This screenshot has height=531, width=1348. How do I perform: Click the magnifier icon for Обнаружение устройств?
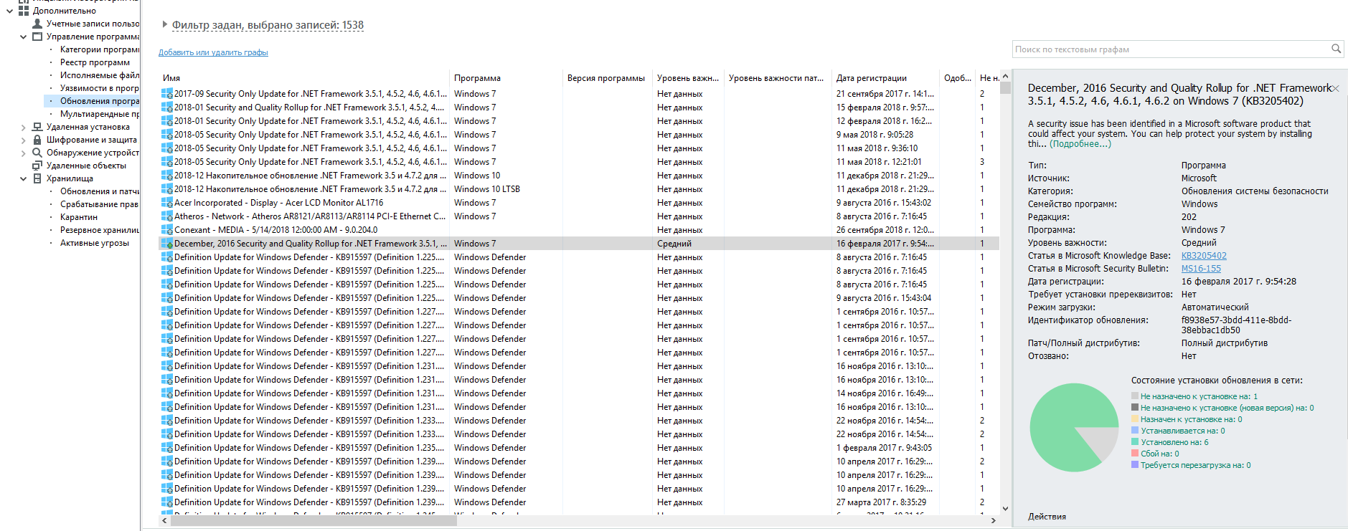coord(37,153)
